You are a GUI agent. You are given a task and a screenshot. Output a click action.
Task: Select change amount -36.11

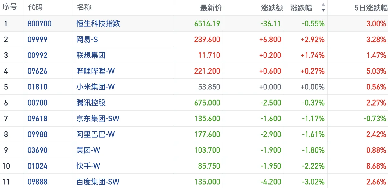coord(271,24)
